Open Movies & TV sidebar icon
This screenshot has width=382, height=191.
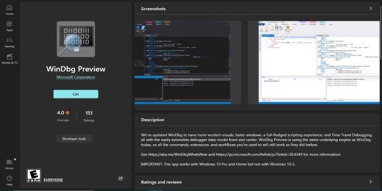10,57
